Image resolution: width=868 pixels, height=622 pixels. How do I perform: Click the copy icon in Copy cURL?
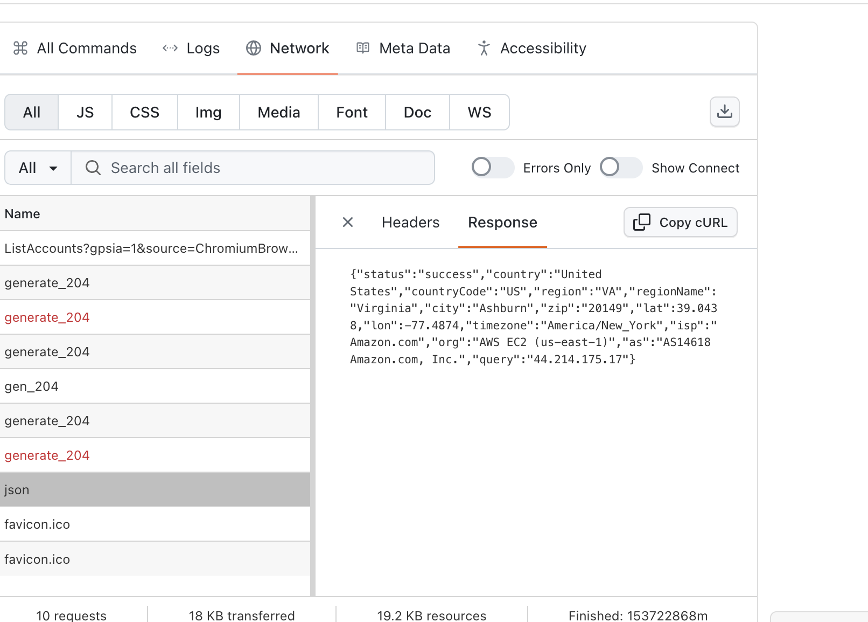641,222
